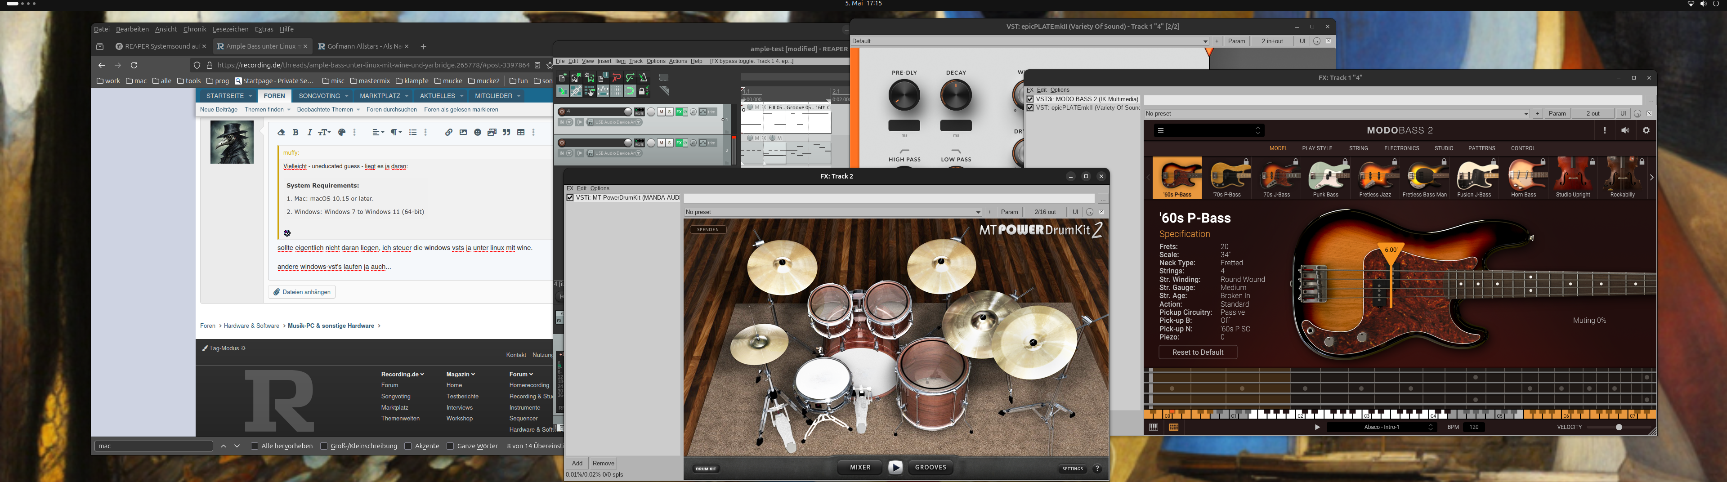Open the MODO BASS hamburger menu icon
1727x482 pixels.
pyautogui.click(x=1160, y=131)
